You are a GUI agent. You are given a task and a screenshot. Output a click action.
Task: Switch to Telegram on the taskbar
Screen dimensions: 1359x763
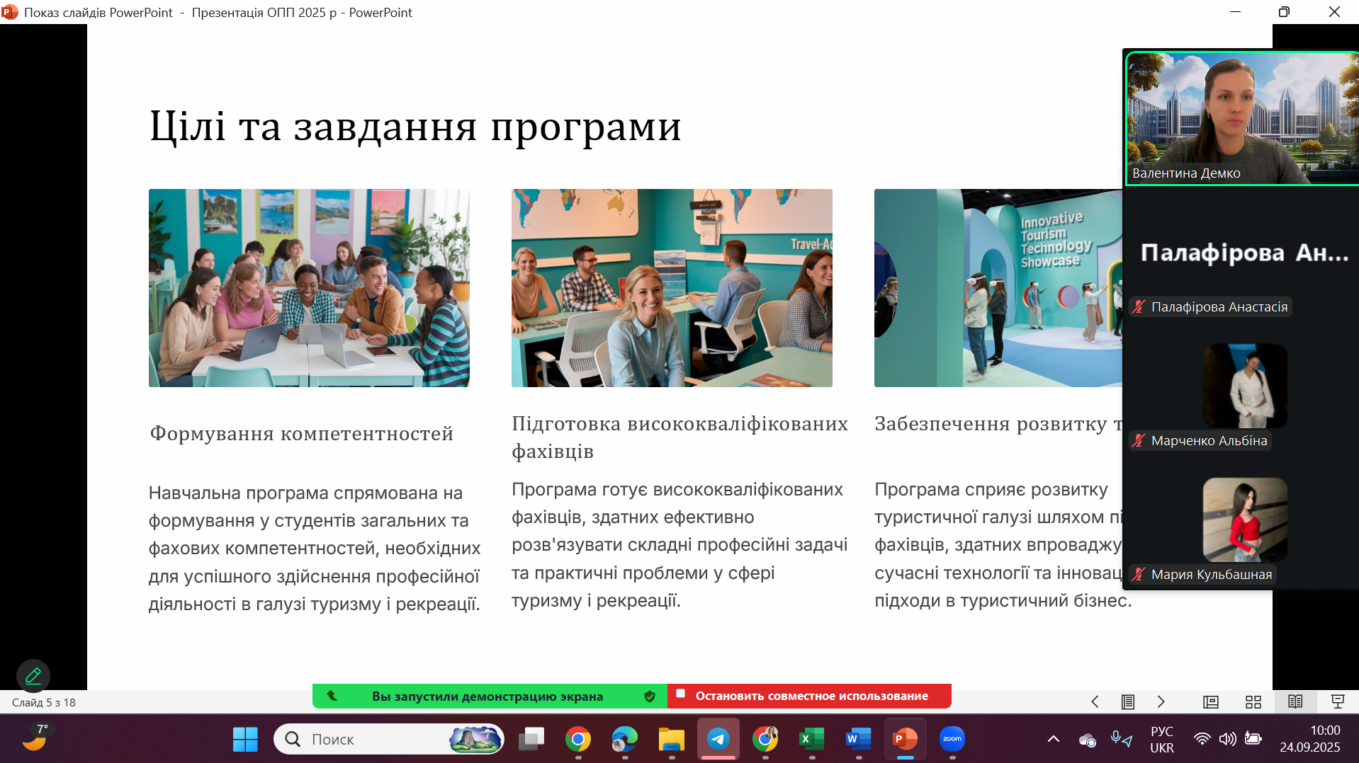(718, 740)
